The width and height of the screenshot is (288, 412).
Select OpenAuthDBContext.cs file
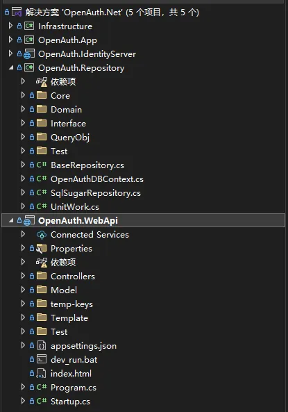pyautogui.click(x=97, y=179)
